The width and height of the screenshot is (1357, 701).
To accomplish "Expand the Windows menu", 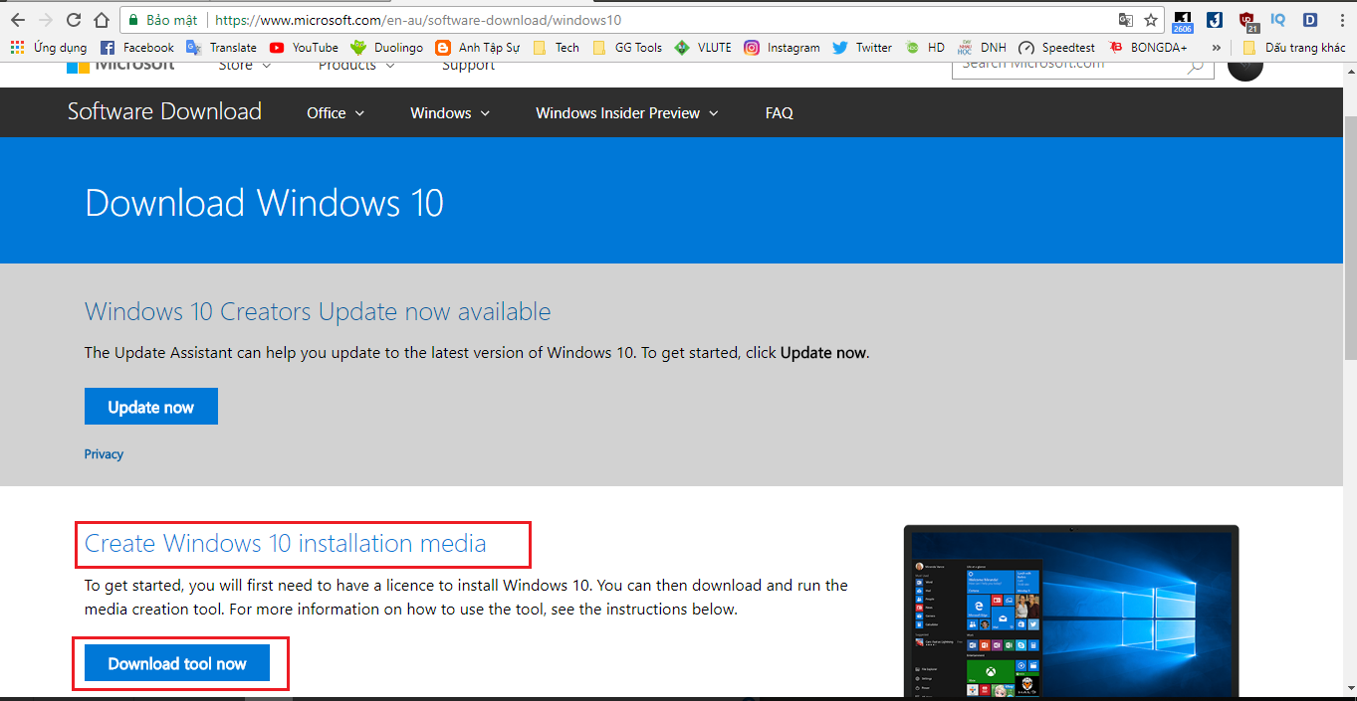I will click(x=450, y=113).
